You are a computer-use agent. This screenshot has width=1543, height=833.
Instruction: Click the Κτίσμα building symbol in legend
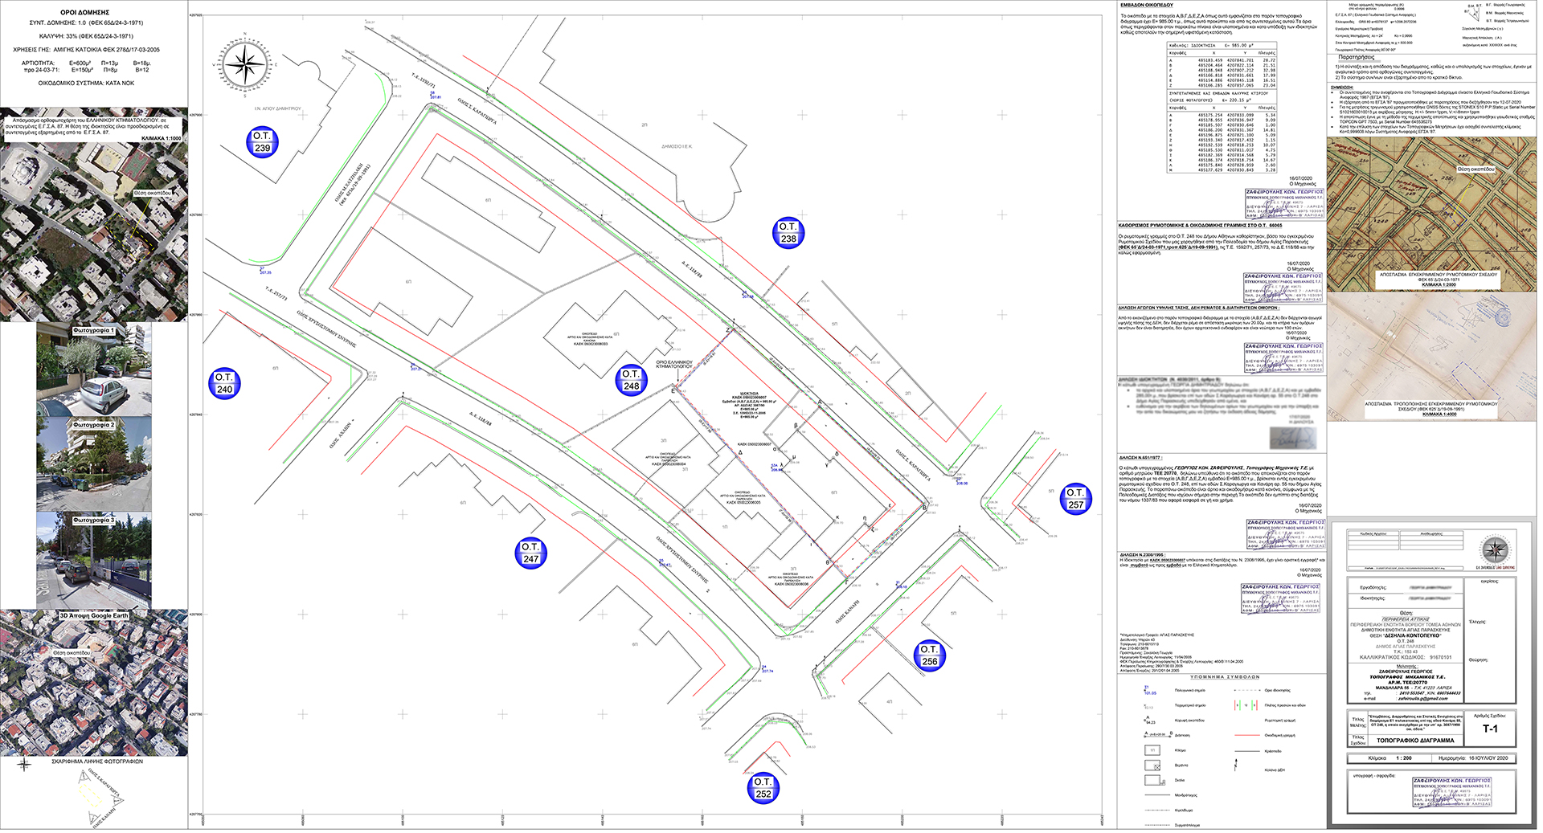1152,750
